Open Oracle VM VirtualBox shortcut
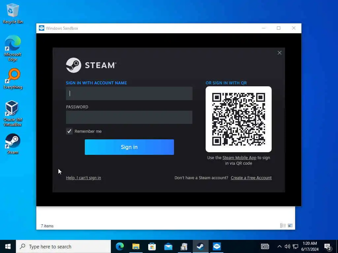Image resolution: width=338 pixels, height=253 pixels. click(13, 113)
